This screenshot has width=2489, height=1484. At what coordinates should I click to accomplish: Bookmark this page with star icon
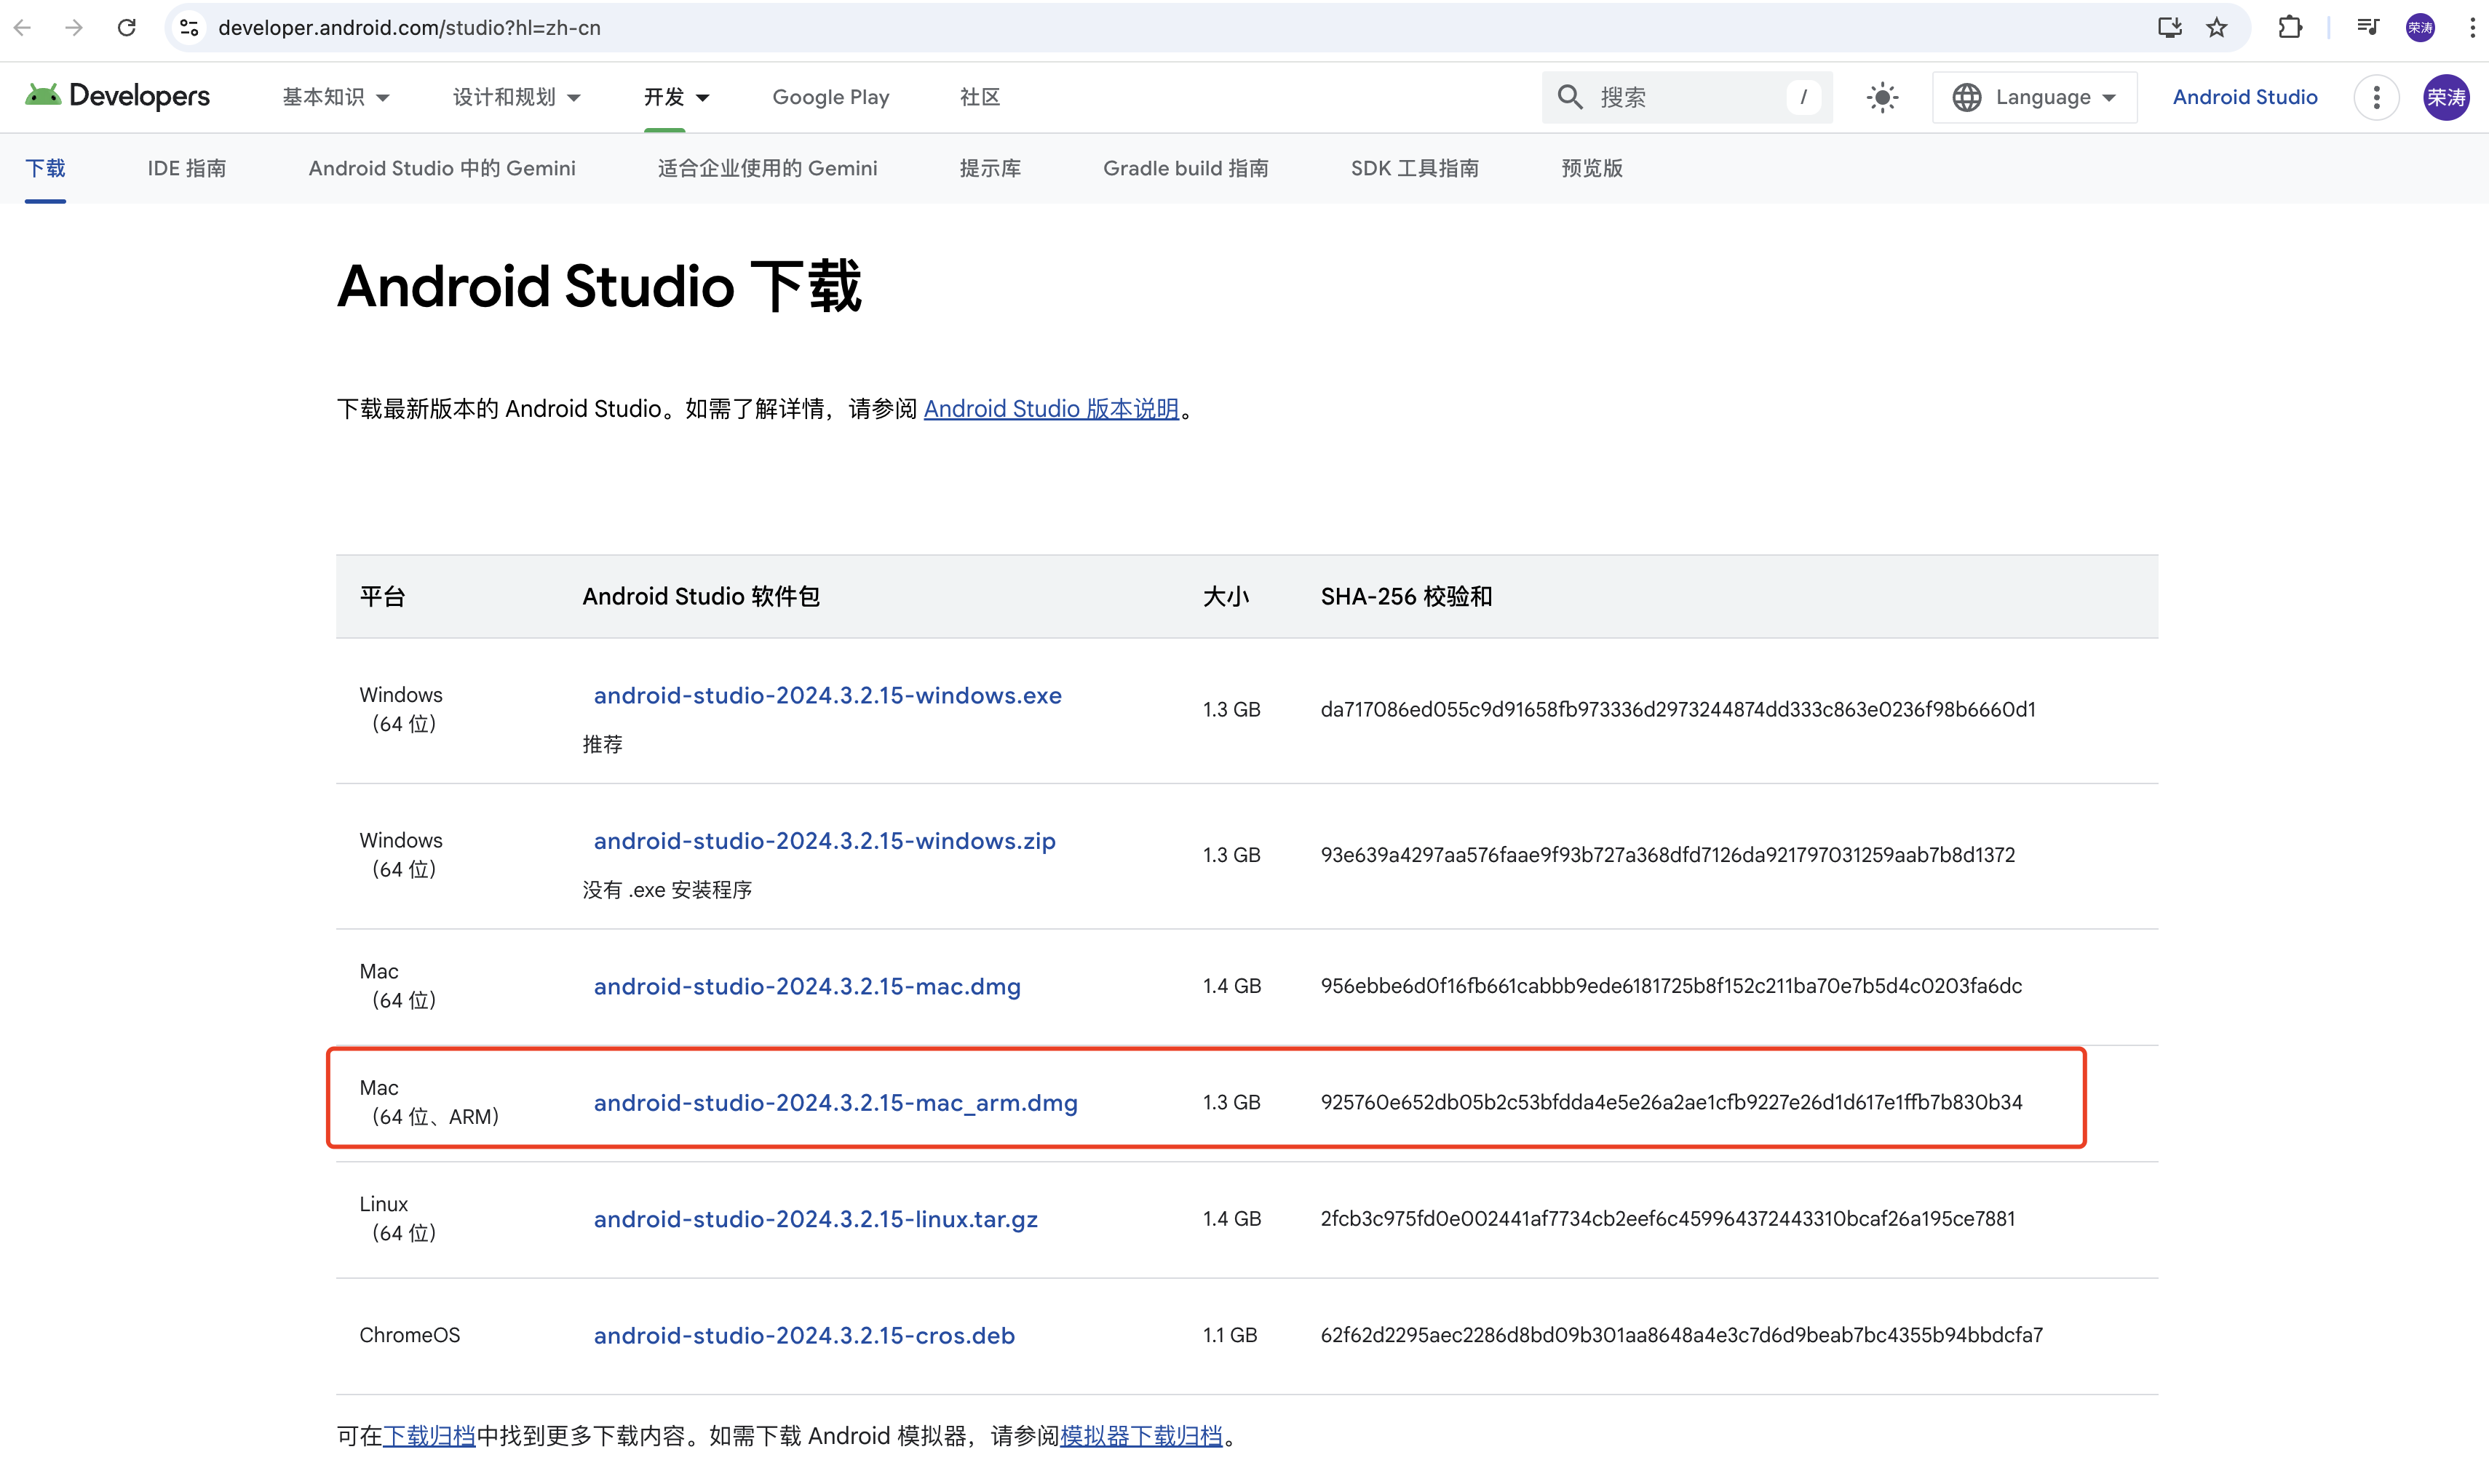coord(2217,27)
